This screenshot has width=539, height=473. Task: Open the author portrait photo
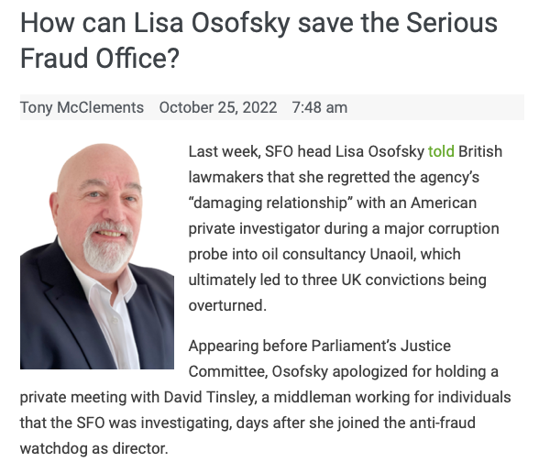click(x=97, y=257)
